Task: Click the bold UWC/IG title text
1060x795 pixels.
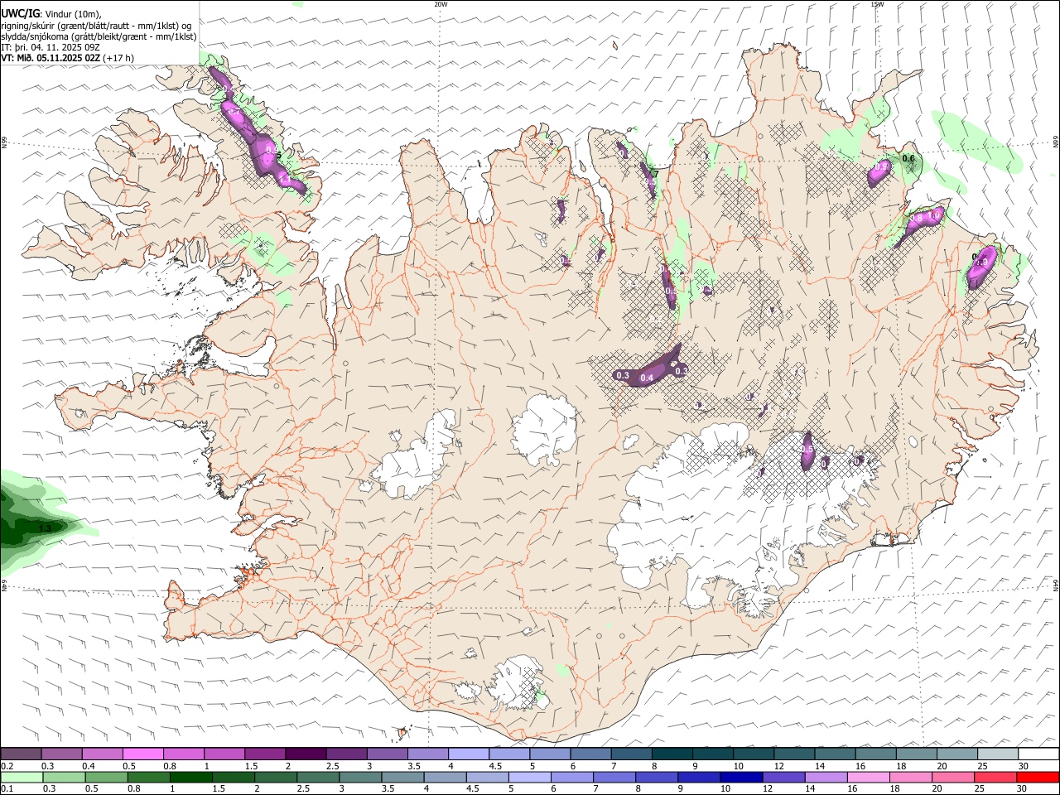Action: [x=20, y=13]
